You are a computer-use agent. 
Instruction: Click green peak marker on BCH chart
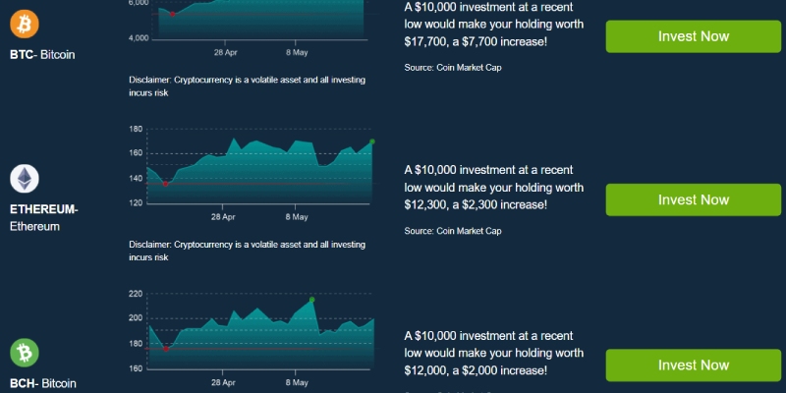tap(311, 300)
